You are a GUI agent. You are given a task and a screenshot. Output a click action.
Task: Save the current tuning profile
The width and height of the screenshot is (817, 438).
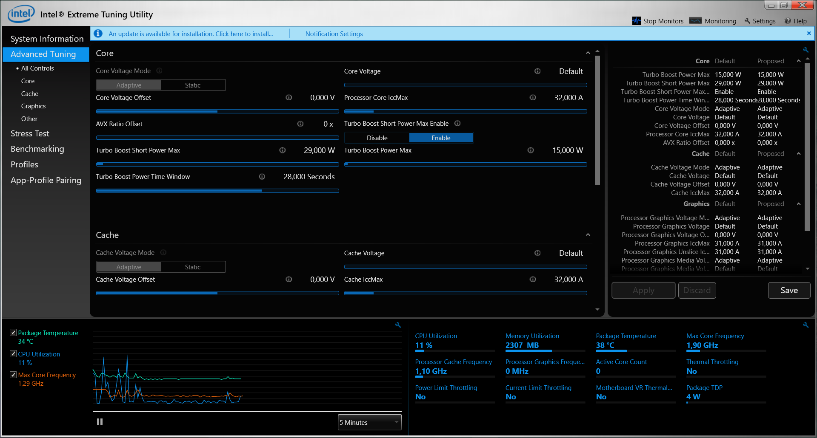pyautogui.click(x=789, y=290)
